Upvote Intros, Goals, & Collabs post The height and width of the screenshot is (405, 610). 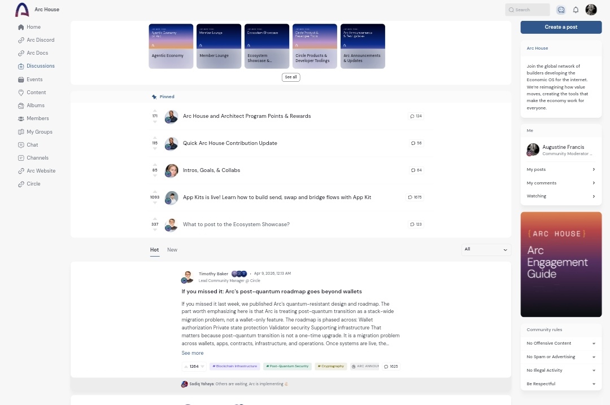click(155, 165)
